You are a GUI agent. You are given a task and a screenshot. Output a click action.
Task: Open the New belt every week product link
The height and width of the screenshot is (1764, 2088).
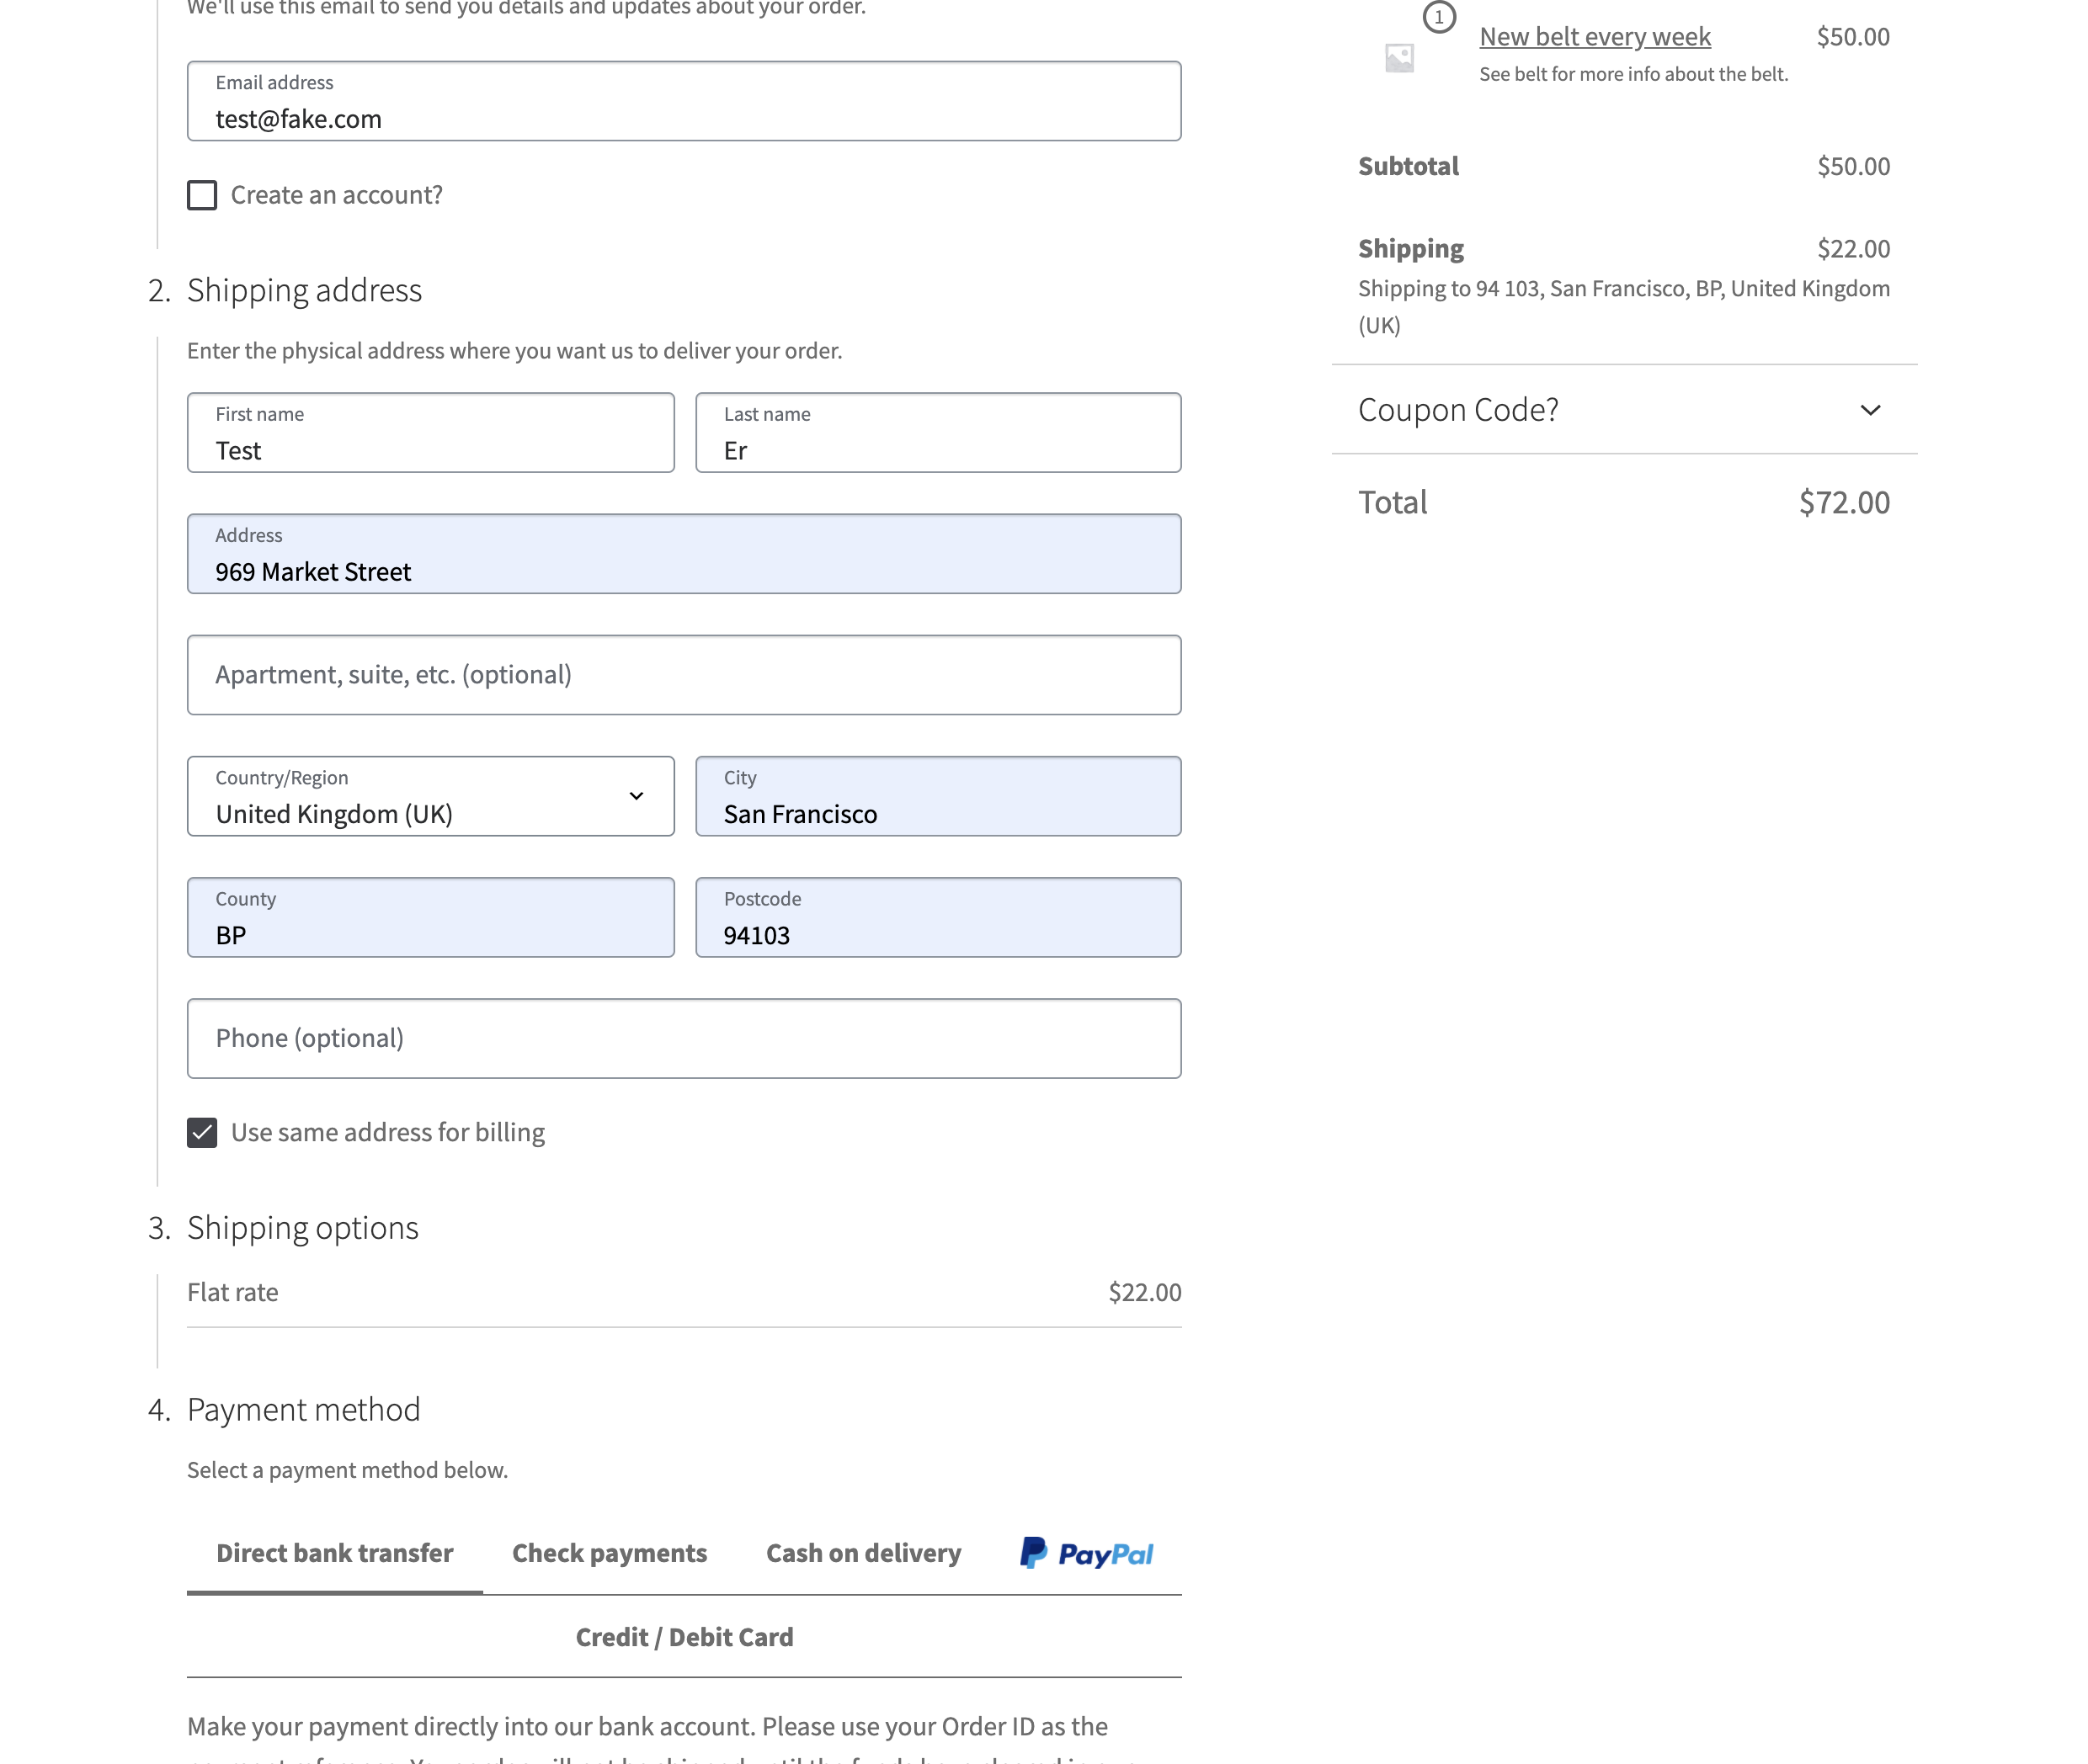(x=1595, y=36)
